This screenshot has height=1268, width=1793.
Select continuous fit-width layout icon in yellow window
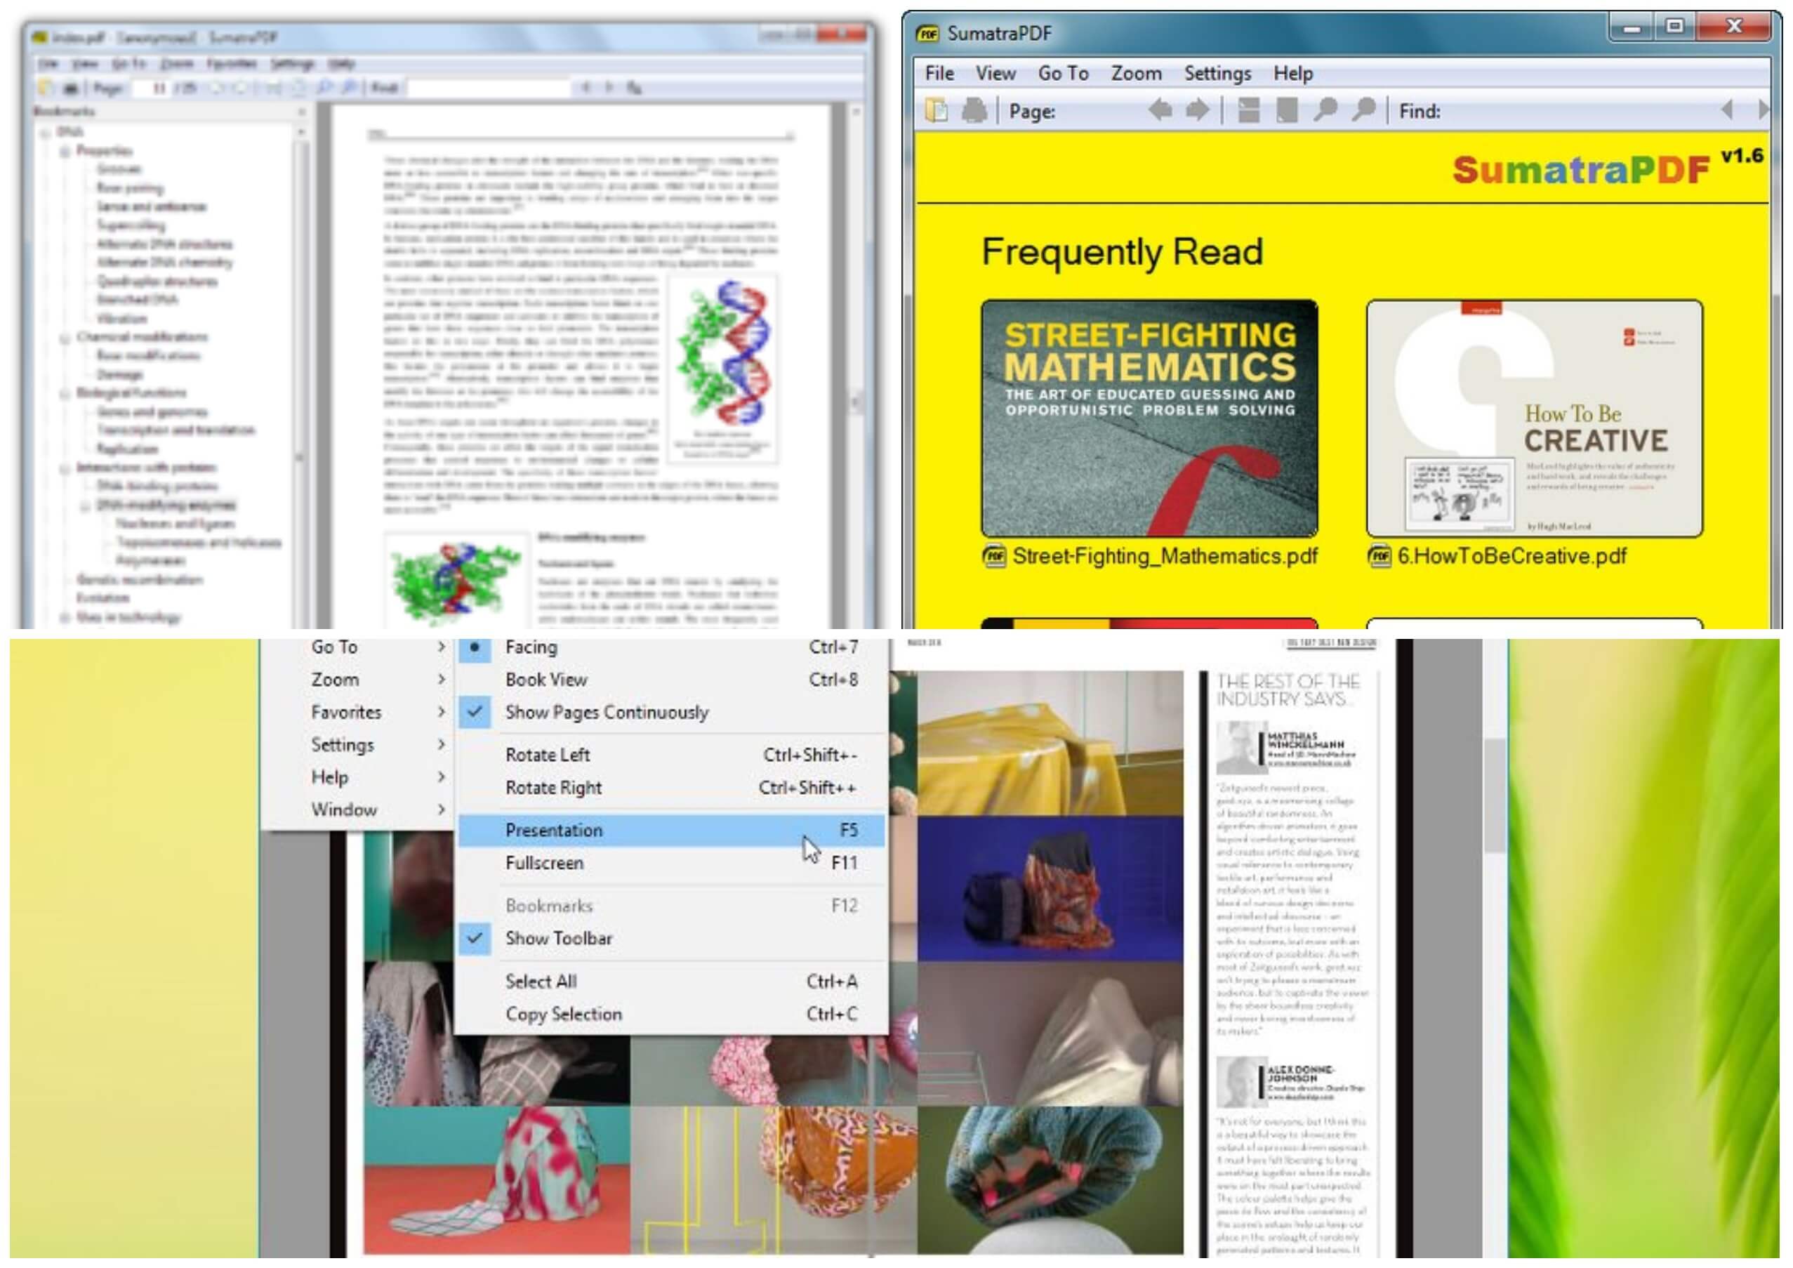[x=1249, y=110]
